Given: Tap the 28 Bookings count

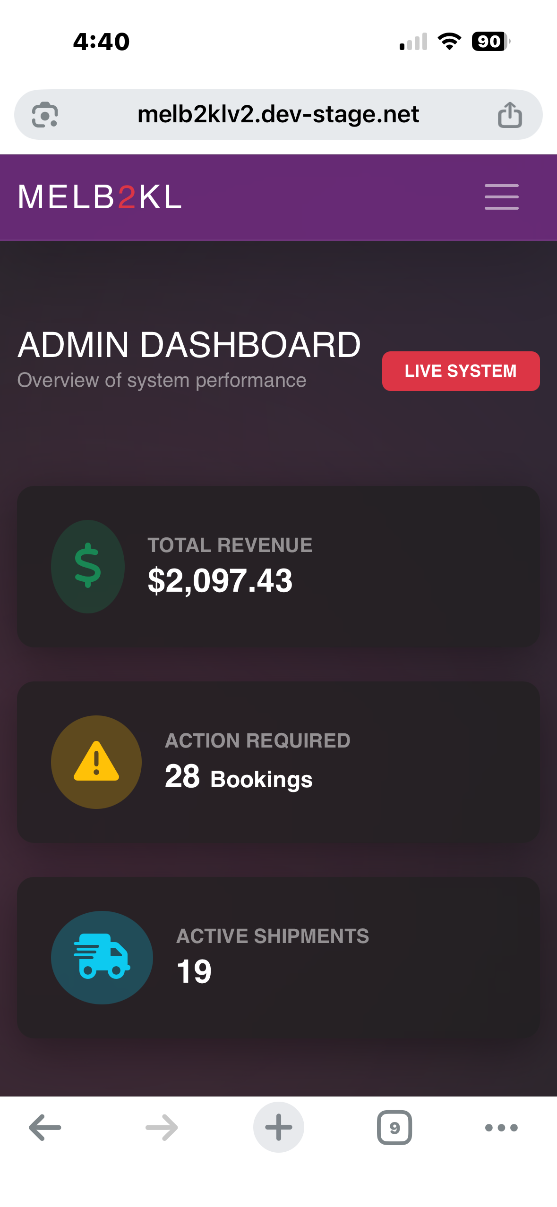Looking at the screenshot, I should (239, 777).
